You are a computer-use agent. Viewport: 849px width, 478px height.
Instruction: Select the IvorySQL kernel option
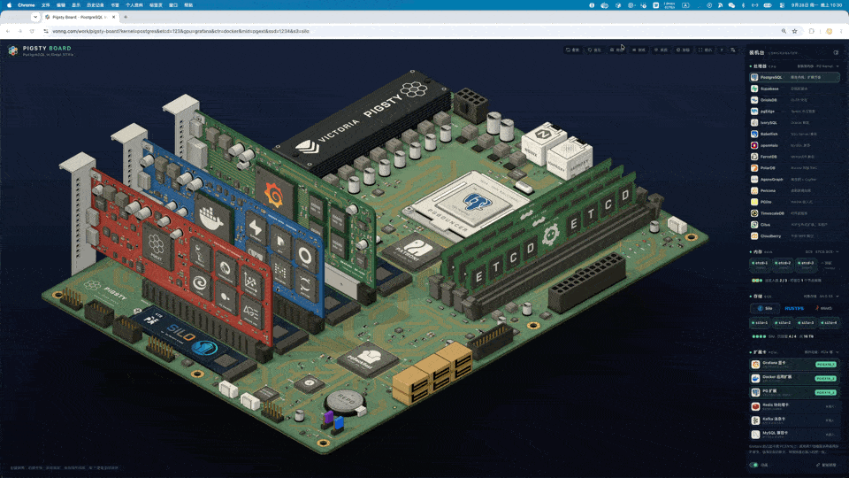794,123
